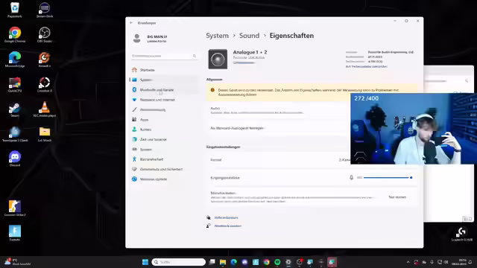Image resolution: width=477 pixels, height=268 pixels.
Task: Open Datenschutz und Sicherheit section
Action: 161,169
